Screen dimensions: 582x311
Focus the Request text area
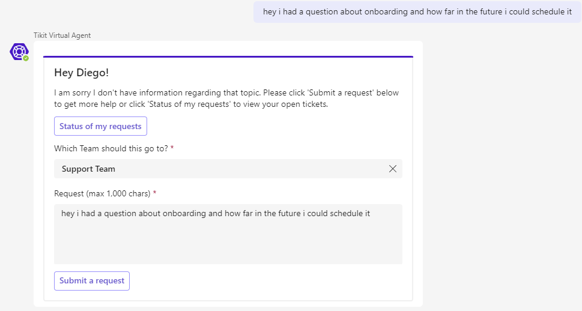coord(228,234)
